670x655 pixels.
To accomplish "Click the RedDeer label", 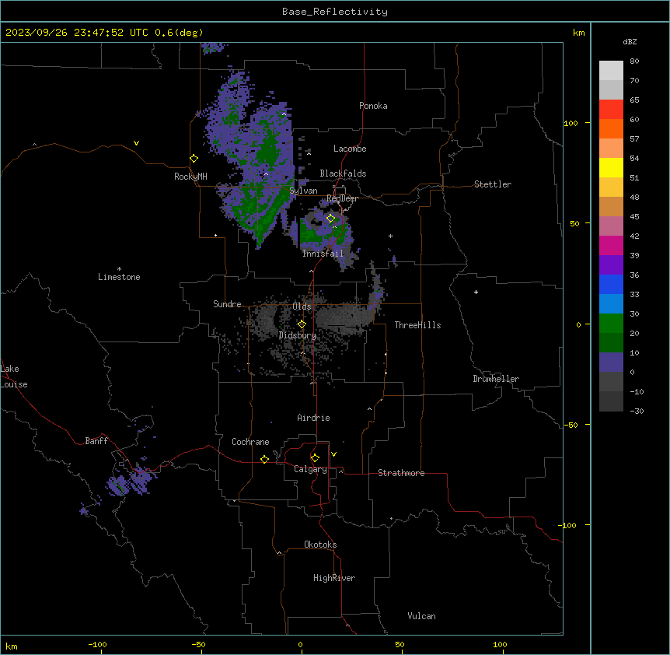I will click(x=342, y=198).
